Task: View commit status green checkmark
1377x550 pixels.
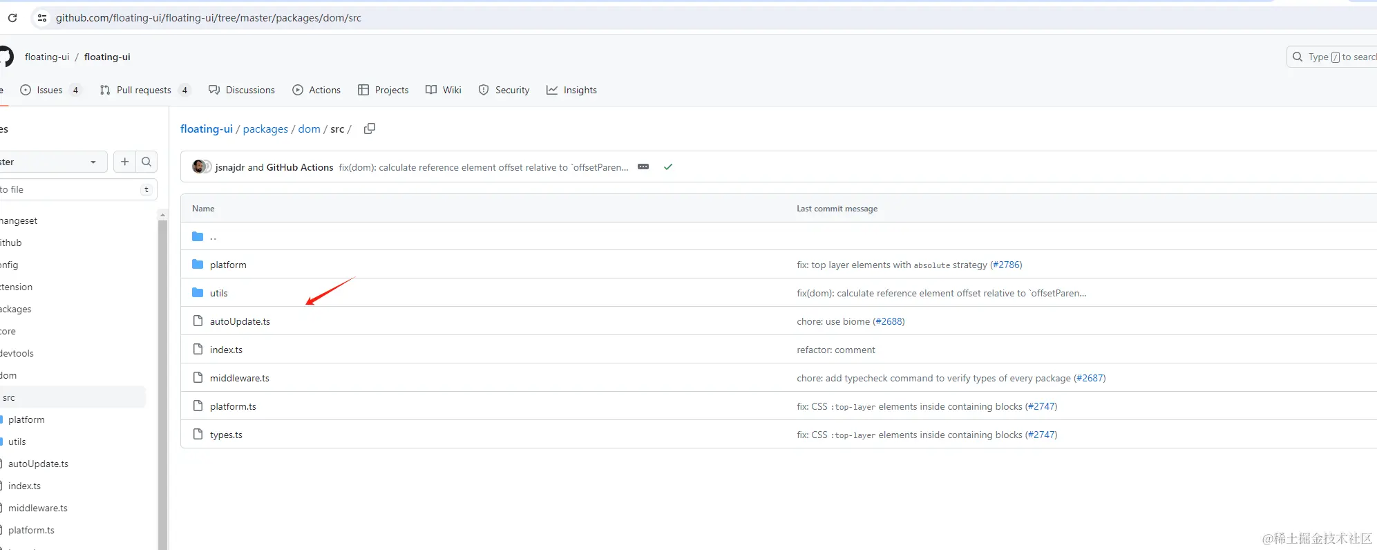Action: (x=668, y=167)
